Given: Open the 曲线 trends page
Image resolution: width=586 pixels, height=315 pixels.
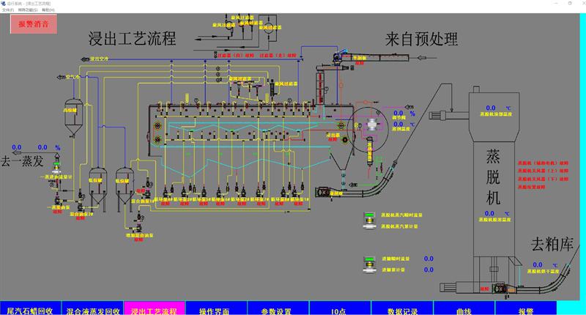Looking at the screenshot, I should [x=464, y=310].
